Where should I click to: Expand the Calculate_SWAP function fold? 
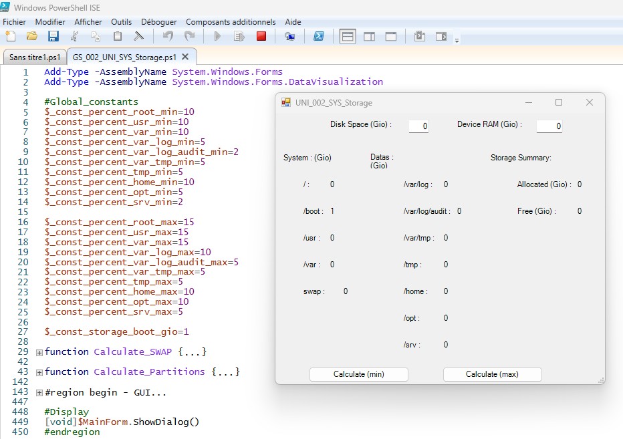point(39,352)
